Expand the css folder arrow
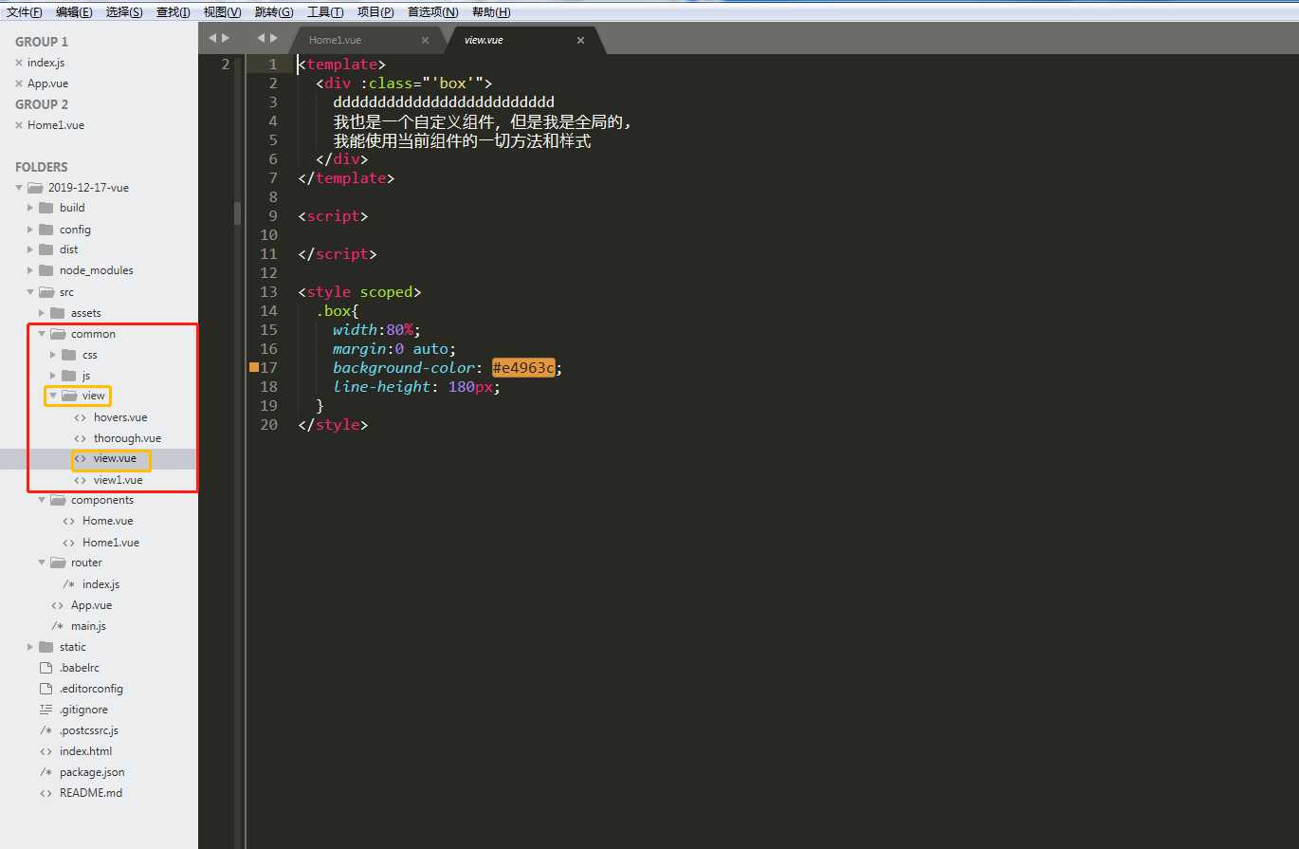1299x849 pixels. point(53,355)
